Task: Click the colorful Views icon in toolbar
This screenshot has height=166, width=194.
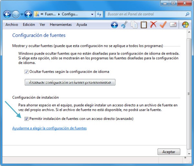Action: point(185,25)
